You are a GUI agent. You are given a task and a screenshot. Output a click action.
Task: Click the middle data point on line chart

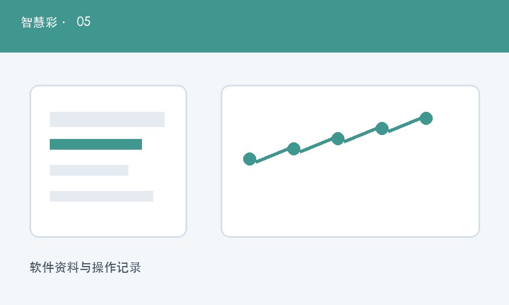click(x=338, y=139)
